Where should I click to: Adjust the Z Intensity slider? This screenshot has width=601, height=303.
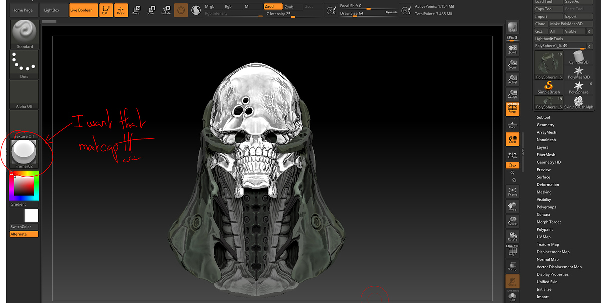pyautogui.click(x=294, y=14)
